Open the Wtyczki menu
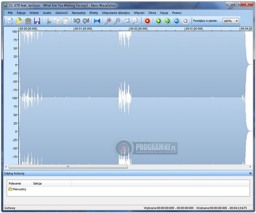 [139, 13]
